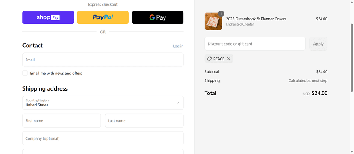Image resolution: width=354 pixels, height=154 pixels.
Task: Click the Contact heading
Action: (32, 46)
